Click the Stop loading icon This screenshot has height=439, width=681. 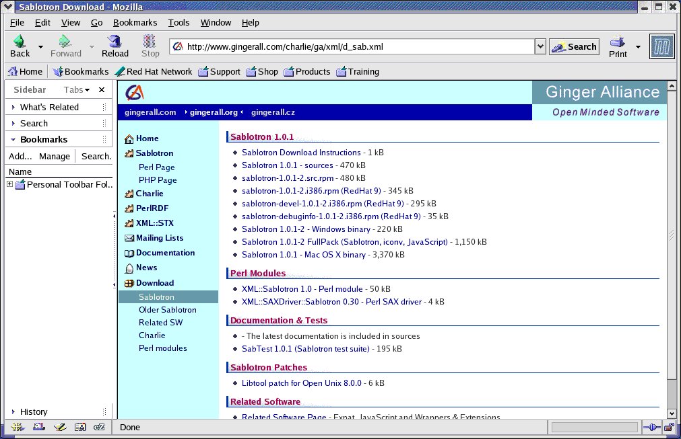point(150,41)
